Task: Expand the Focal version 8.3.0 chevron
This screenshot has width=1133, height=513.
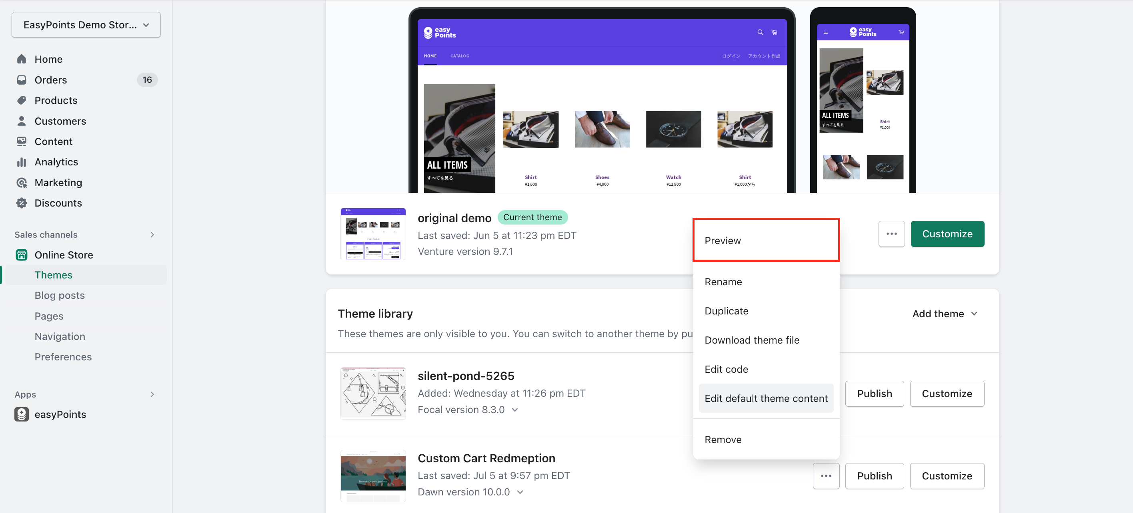Action: tap(515, 410)
